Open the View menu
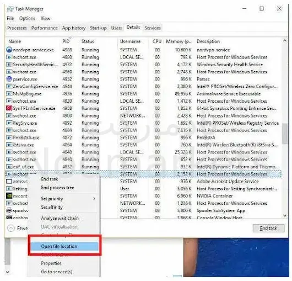Viewport: 292px width, 281px height. pyautogui.click(x=45, y=18)
